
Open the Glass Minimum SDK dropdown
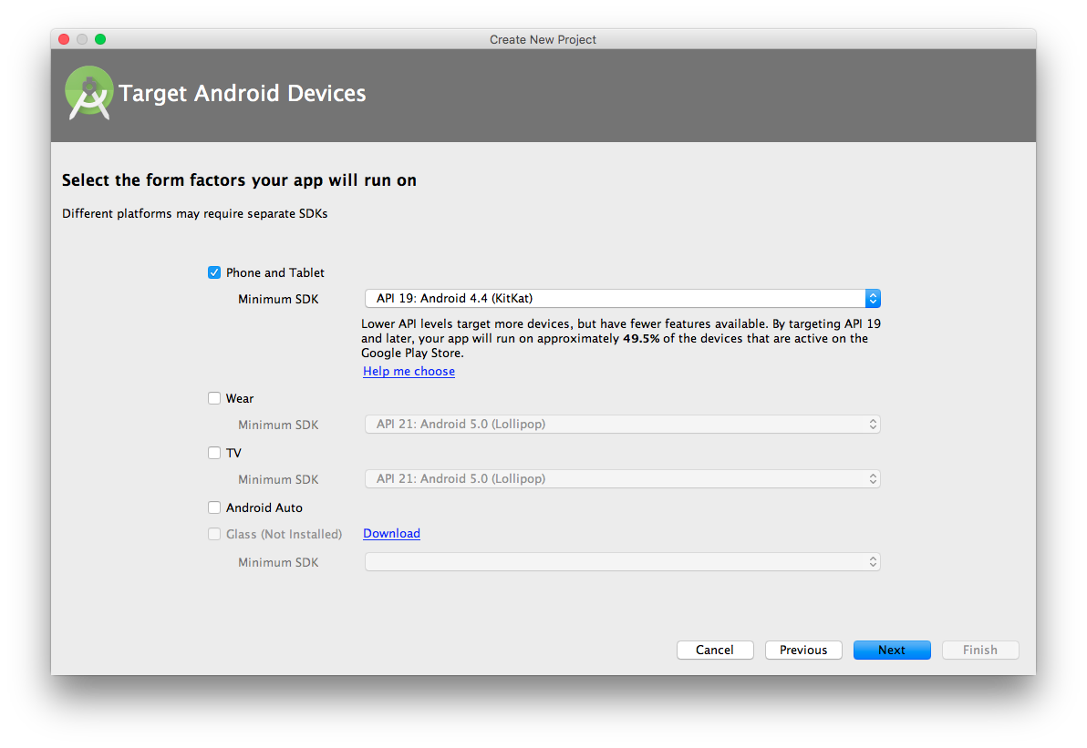(x=622, y=562)
